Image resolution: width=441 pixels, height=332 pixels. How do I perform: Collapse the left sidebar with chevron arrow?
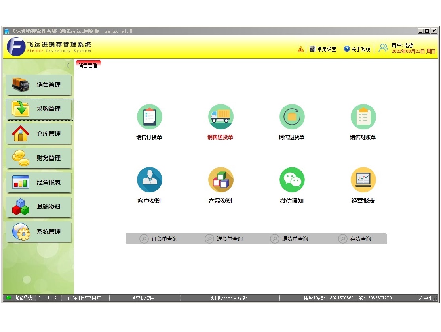pos(68,65)
